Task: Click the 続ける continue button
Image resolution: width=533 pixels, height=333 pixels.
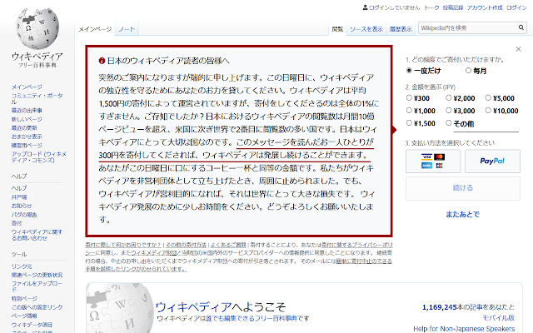Action: [x=463, y=188]
